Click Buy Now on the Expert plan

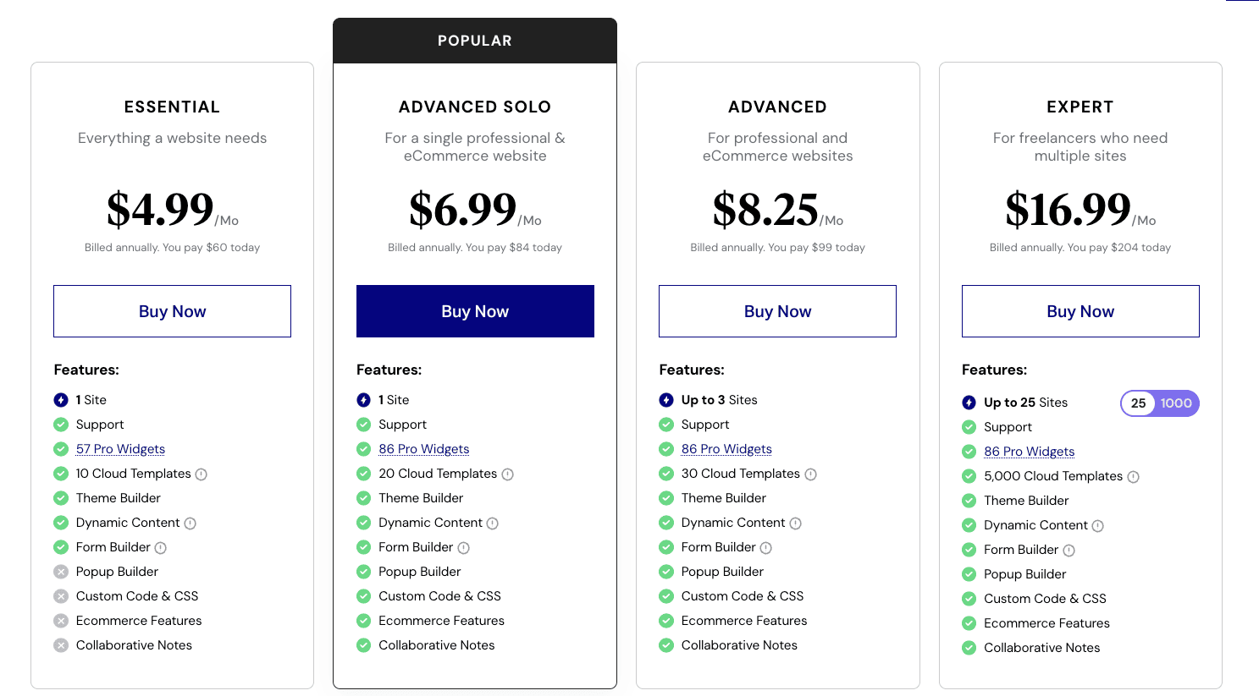point(1080,310)
